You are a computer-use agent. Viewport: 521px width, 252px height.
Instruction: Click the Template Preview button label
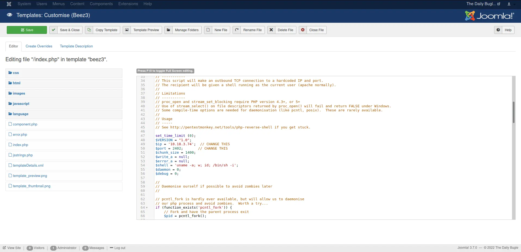pos(146,30)
